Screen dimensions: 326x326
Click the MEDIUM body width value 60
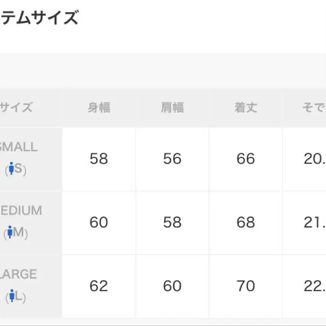click(x=99, y=222)
